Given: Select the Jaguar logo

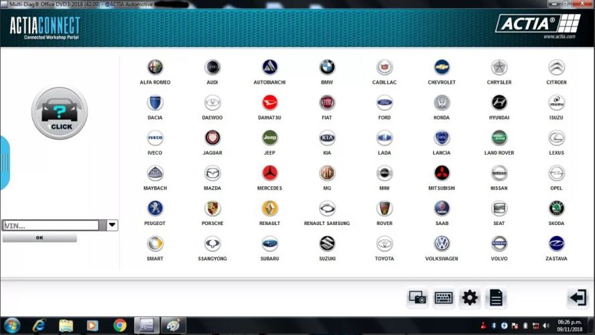Looking at the screenshot, I should [x=212, y=138].
